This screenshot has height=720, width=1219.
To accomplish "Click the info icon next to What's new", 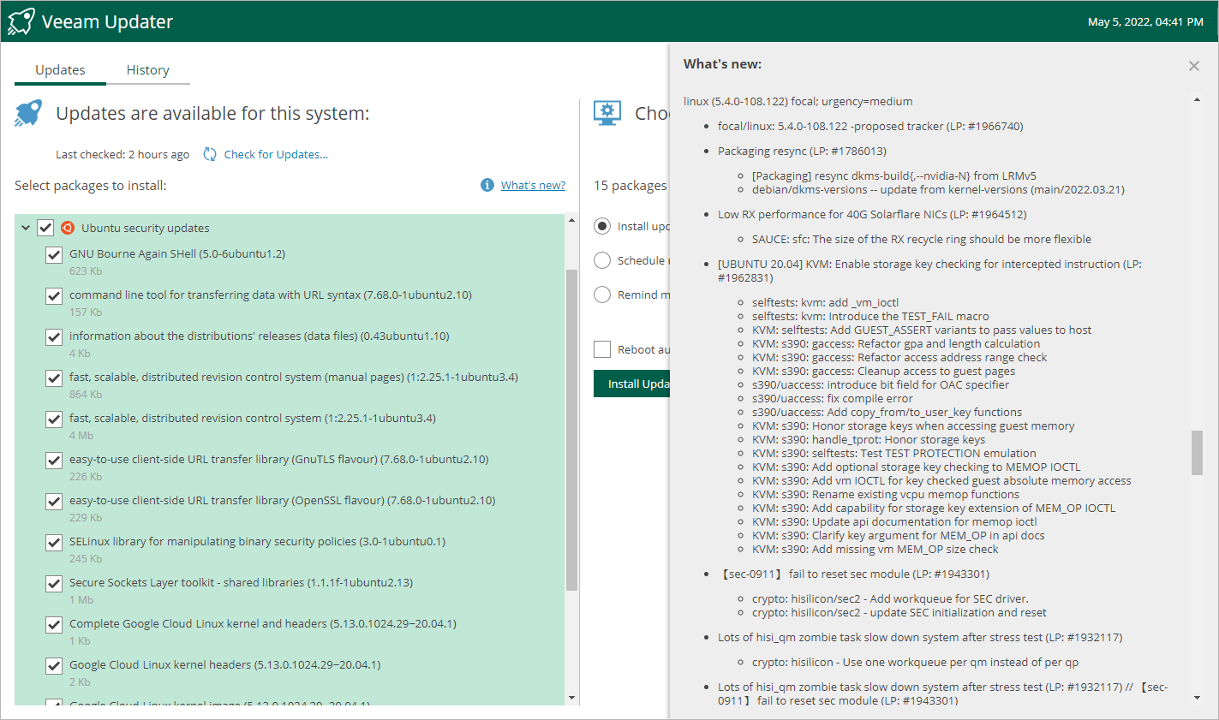I will (x=487, y=185).
